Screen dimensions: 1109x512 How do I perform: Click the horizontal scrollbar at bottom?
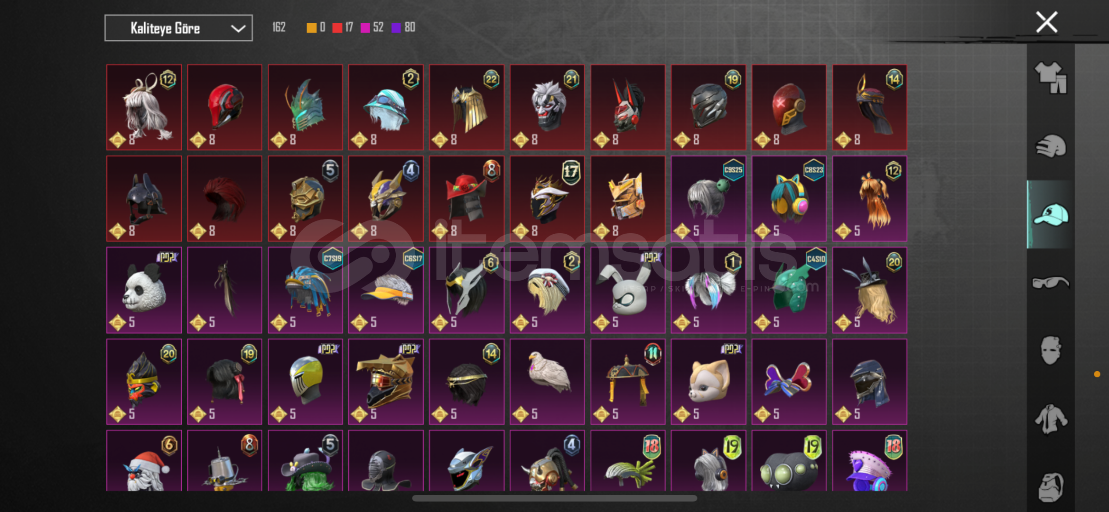554,498
